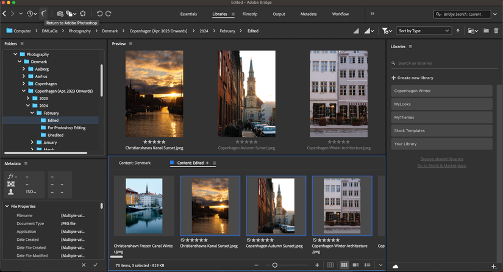This screenshot has width=503, height=272.
Task: Switch to details view layout
Action: (x=355, y=265)
